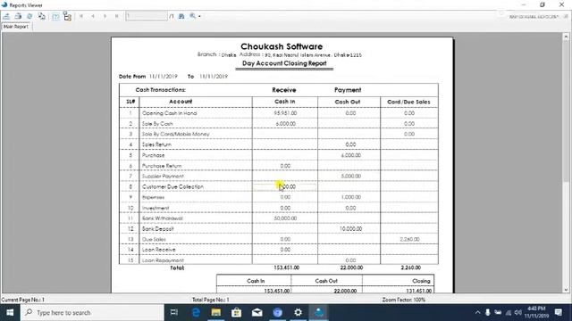Click the Windows Start button
The width and height of the screenshot is (572, 321).
pos(10,312)
